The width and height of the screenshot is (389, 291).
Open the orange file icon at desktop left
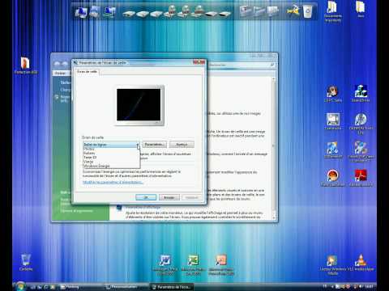25,65
